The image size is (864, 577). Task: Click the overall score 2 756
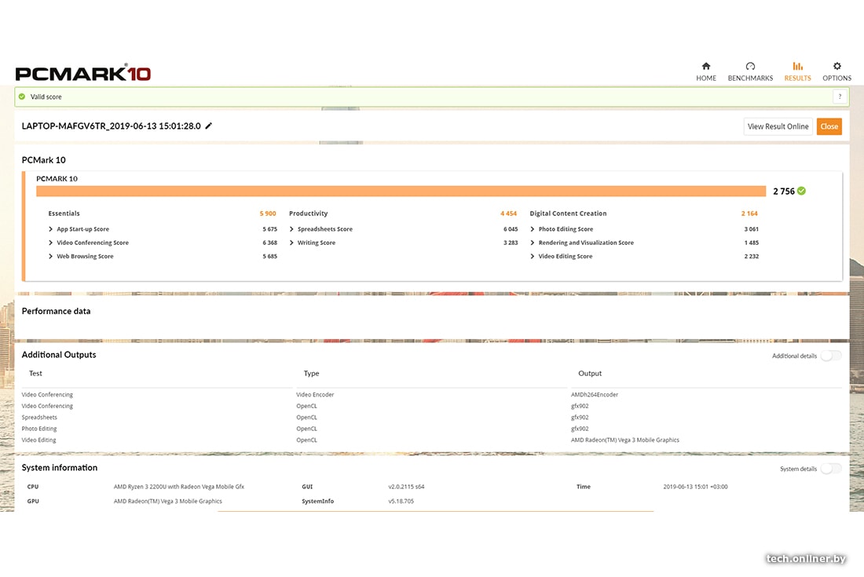click(x=784, y=191)
